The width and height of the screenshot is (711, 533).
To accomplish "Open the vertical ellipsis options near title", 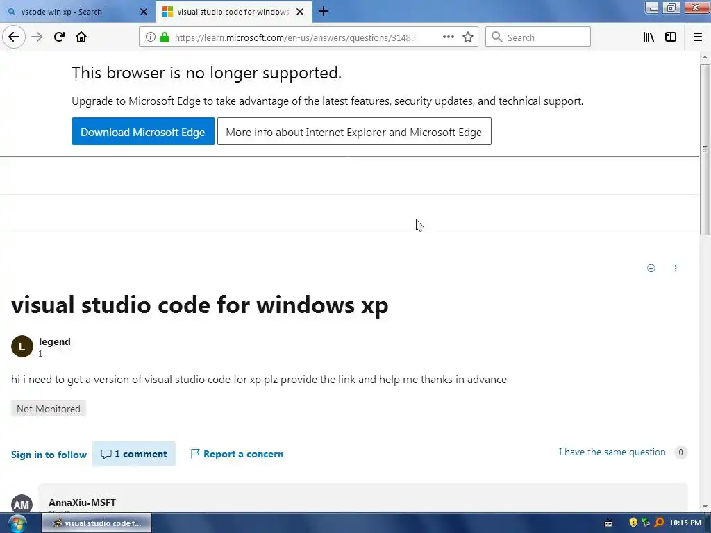I will 675,269.
